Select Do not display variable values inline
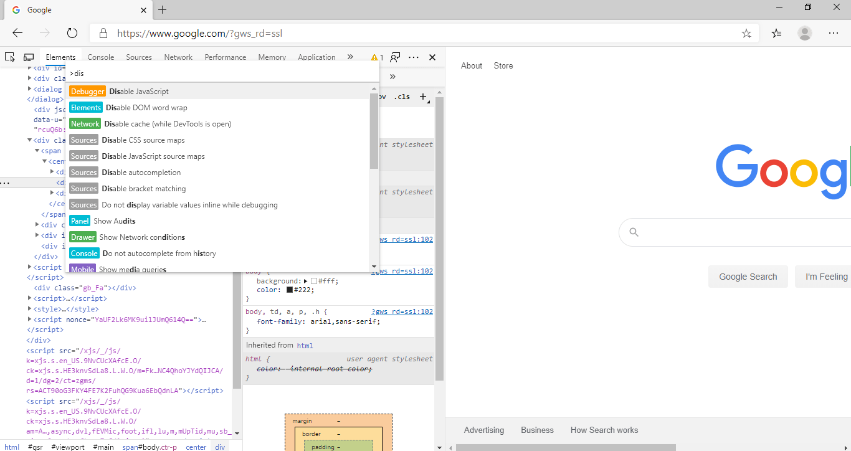This screenshot has width=851, height=451. [217, 205]
